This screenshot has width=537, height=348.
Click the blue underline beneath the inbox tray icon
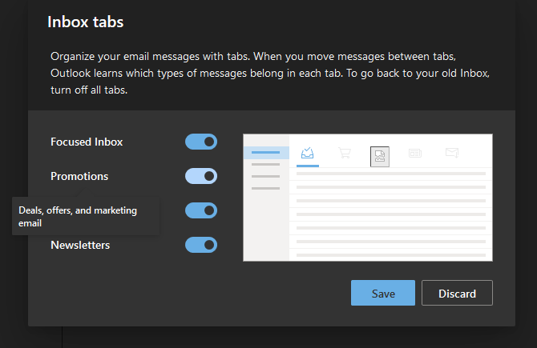point(308,166)
